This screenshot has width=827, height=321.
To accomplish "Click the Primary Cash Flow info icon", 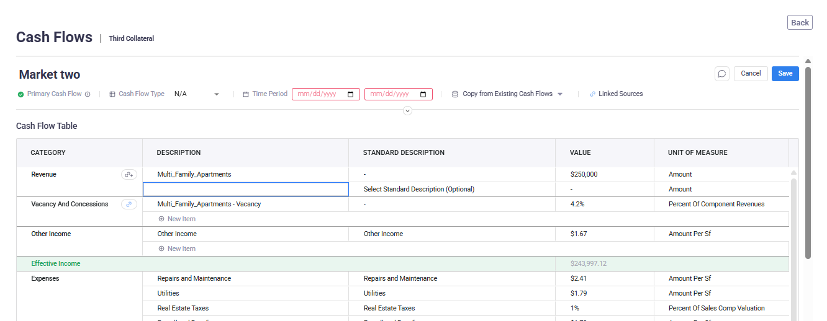I will point(88,94).
